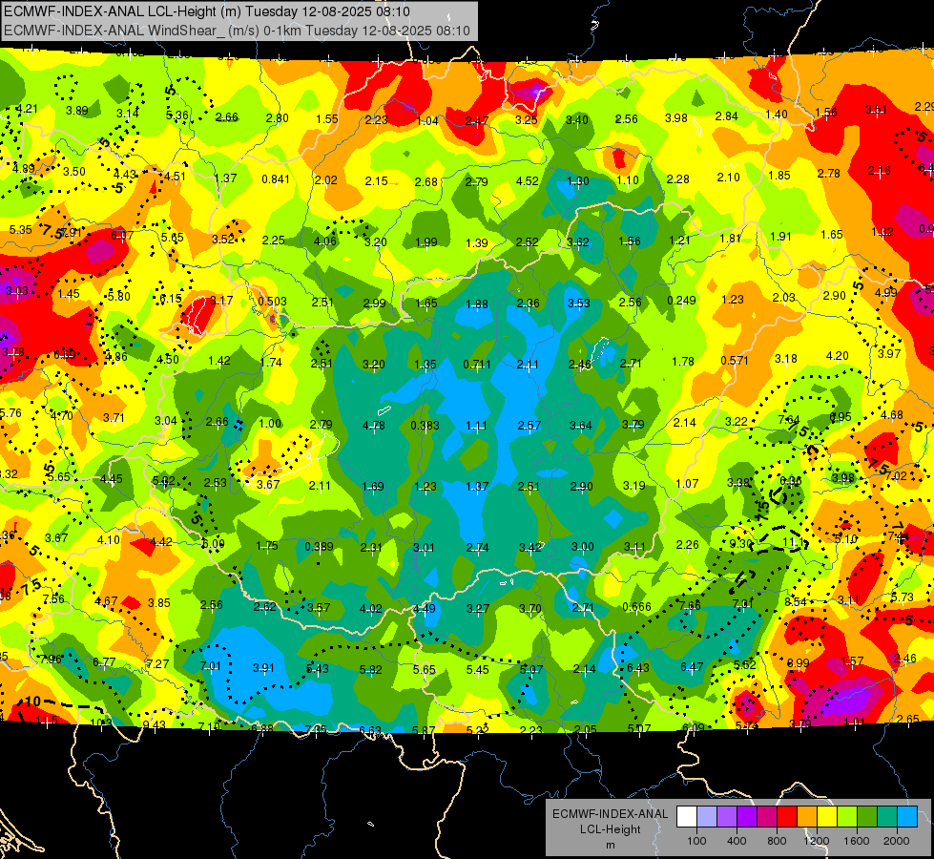Click the wind shear value '3.91'
The image size is (934, 859).
tap(263, 668)
